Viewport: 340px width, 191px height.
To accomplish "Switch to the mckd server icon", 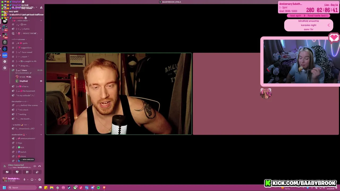I will coord(5,55).
